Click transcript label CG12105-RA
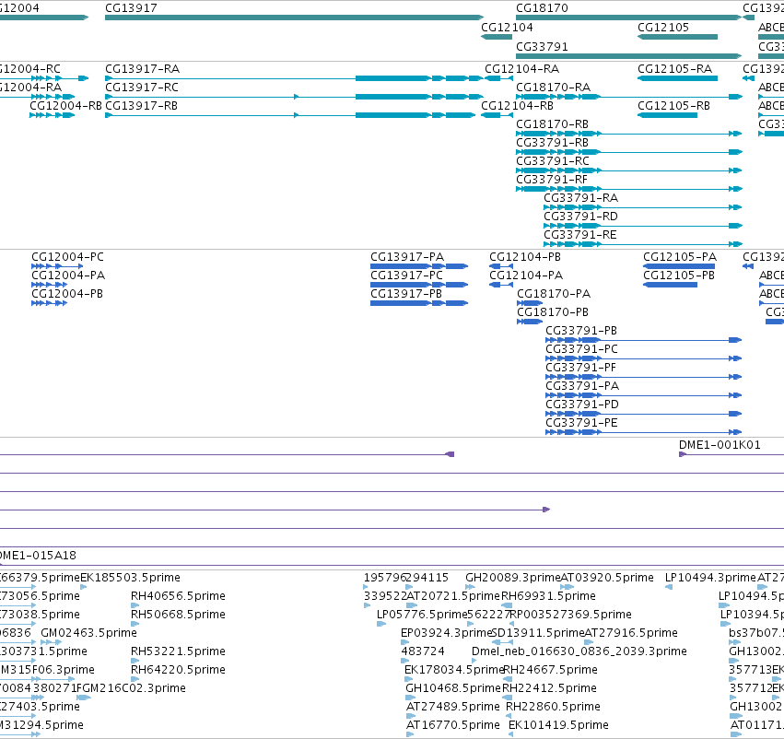Screen dimensions: 784x739 point(675,69)
